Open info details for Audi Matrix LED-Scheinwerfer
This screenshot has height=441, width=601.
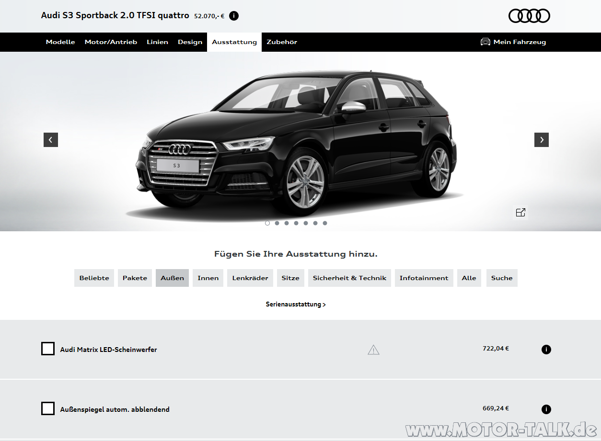pos(546,349)
